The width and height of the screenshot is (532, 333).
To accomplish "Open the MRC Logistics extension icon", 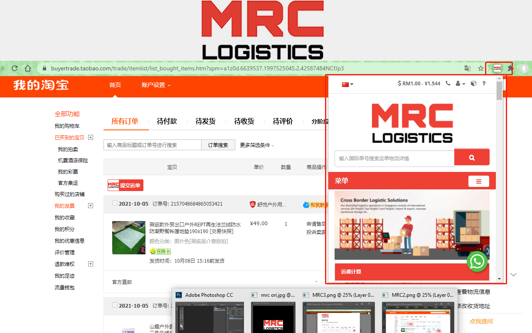I will (x=497, y=68).
